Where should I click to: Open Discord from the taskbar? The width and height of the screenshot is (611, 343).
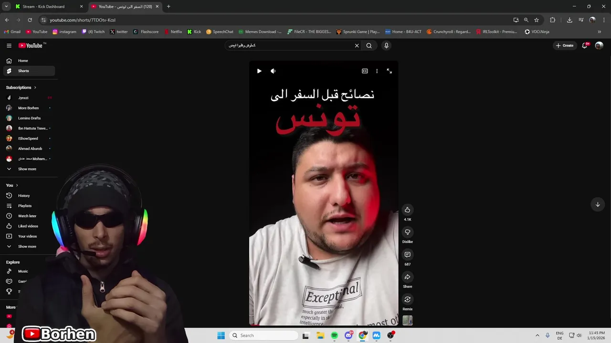[x=348, y=335]
